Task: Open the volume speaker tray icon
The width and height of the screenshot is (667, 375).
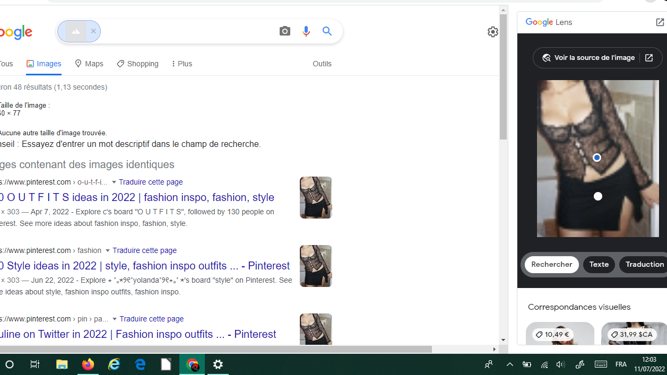Action: 561,364
